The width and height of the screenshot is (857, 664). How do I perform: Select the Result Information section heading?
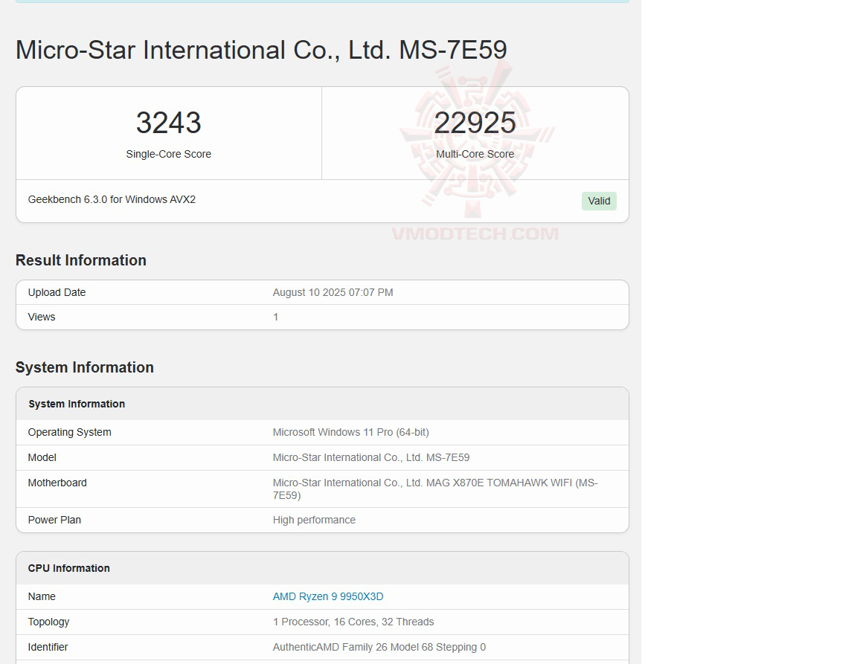coord(81,260)
